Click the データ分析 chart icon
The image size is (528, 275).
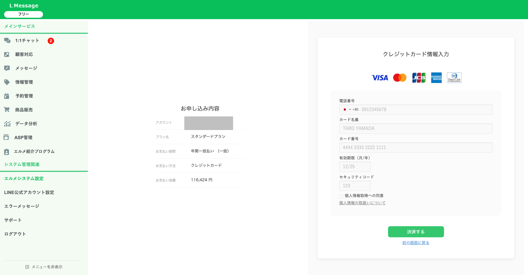tap(7, 124)
